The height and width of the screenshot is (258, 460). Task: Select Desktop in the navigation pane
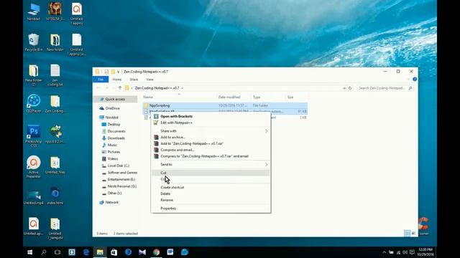click(114, 125)
